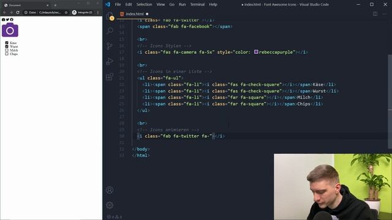The width and height of the screenshot is (392, 220).
Task: Open the editor More Actions ellipsis menu
Action: [x=385, y=14]
